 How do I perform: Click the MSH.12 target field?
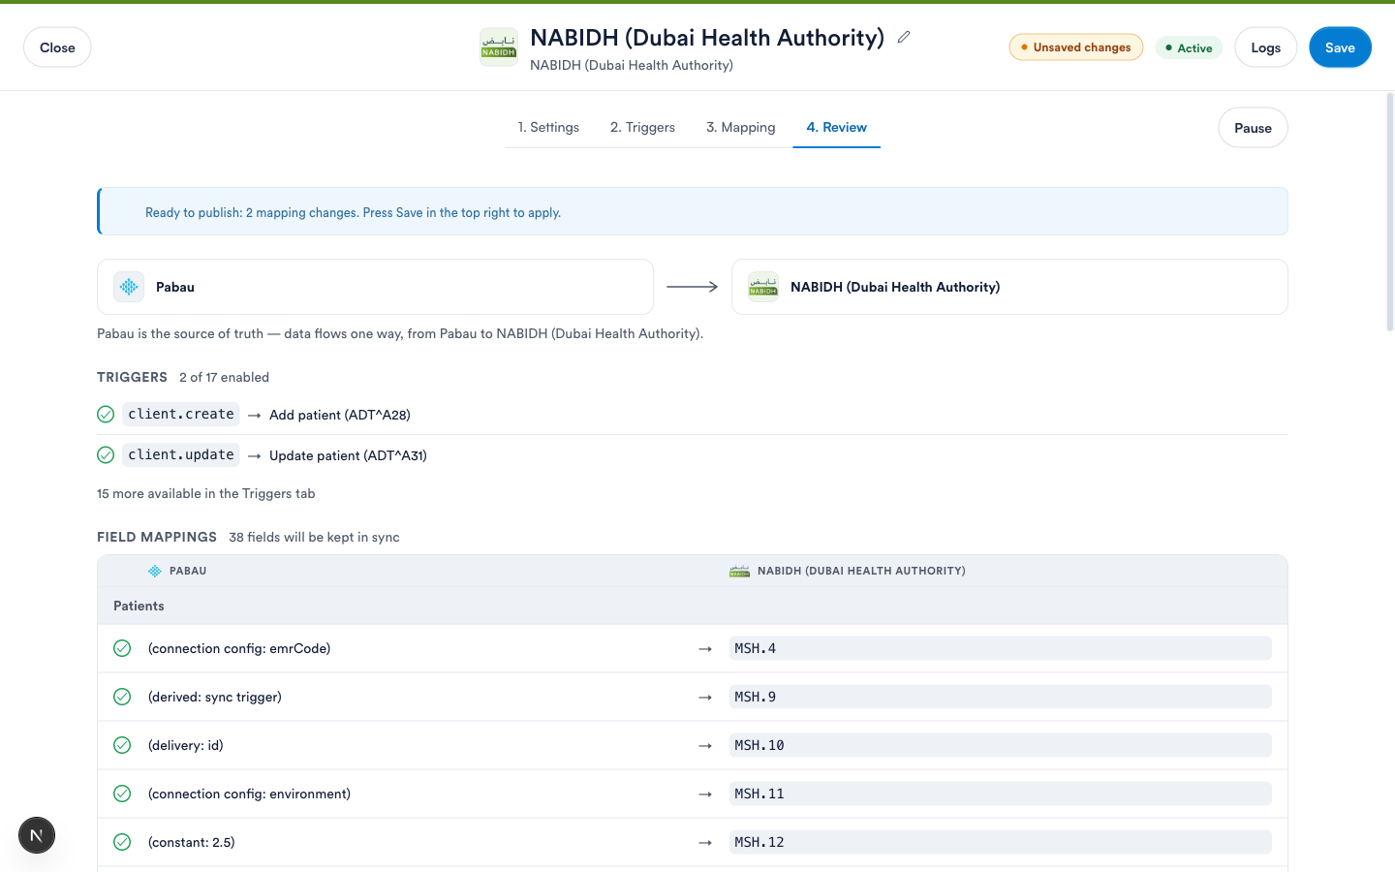pyautogui.click(x=1001, y=842)
